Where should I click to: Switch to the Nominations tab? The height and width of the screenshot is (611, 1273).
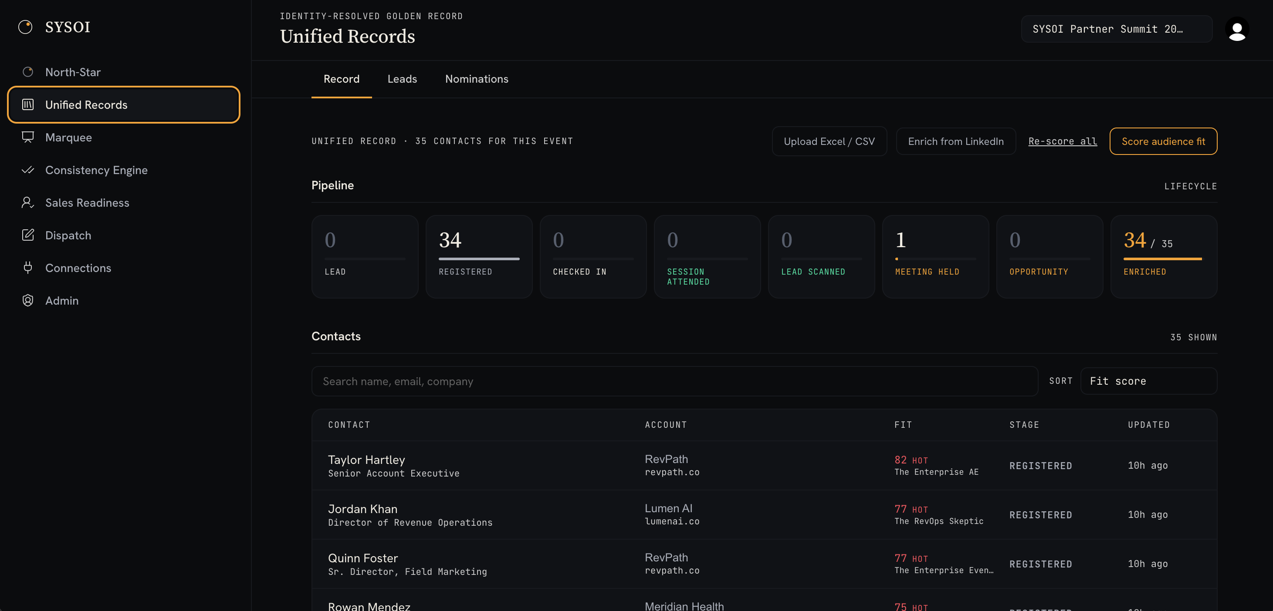(x=476, y=79)
